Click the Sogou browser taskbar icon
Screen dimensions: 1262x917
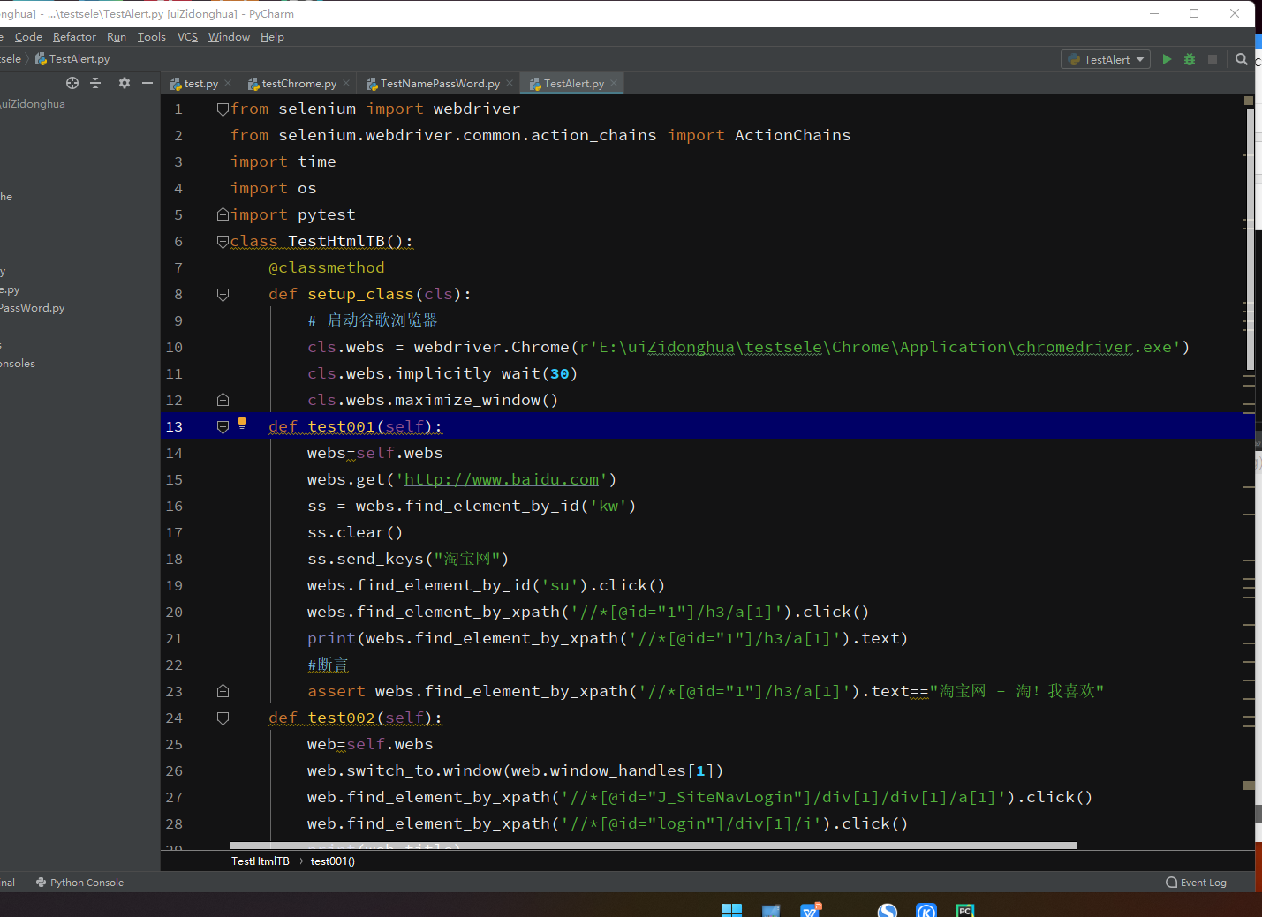click(x=888, y=910)
